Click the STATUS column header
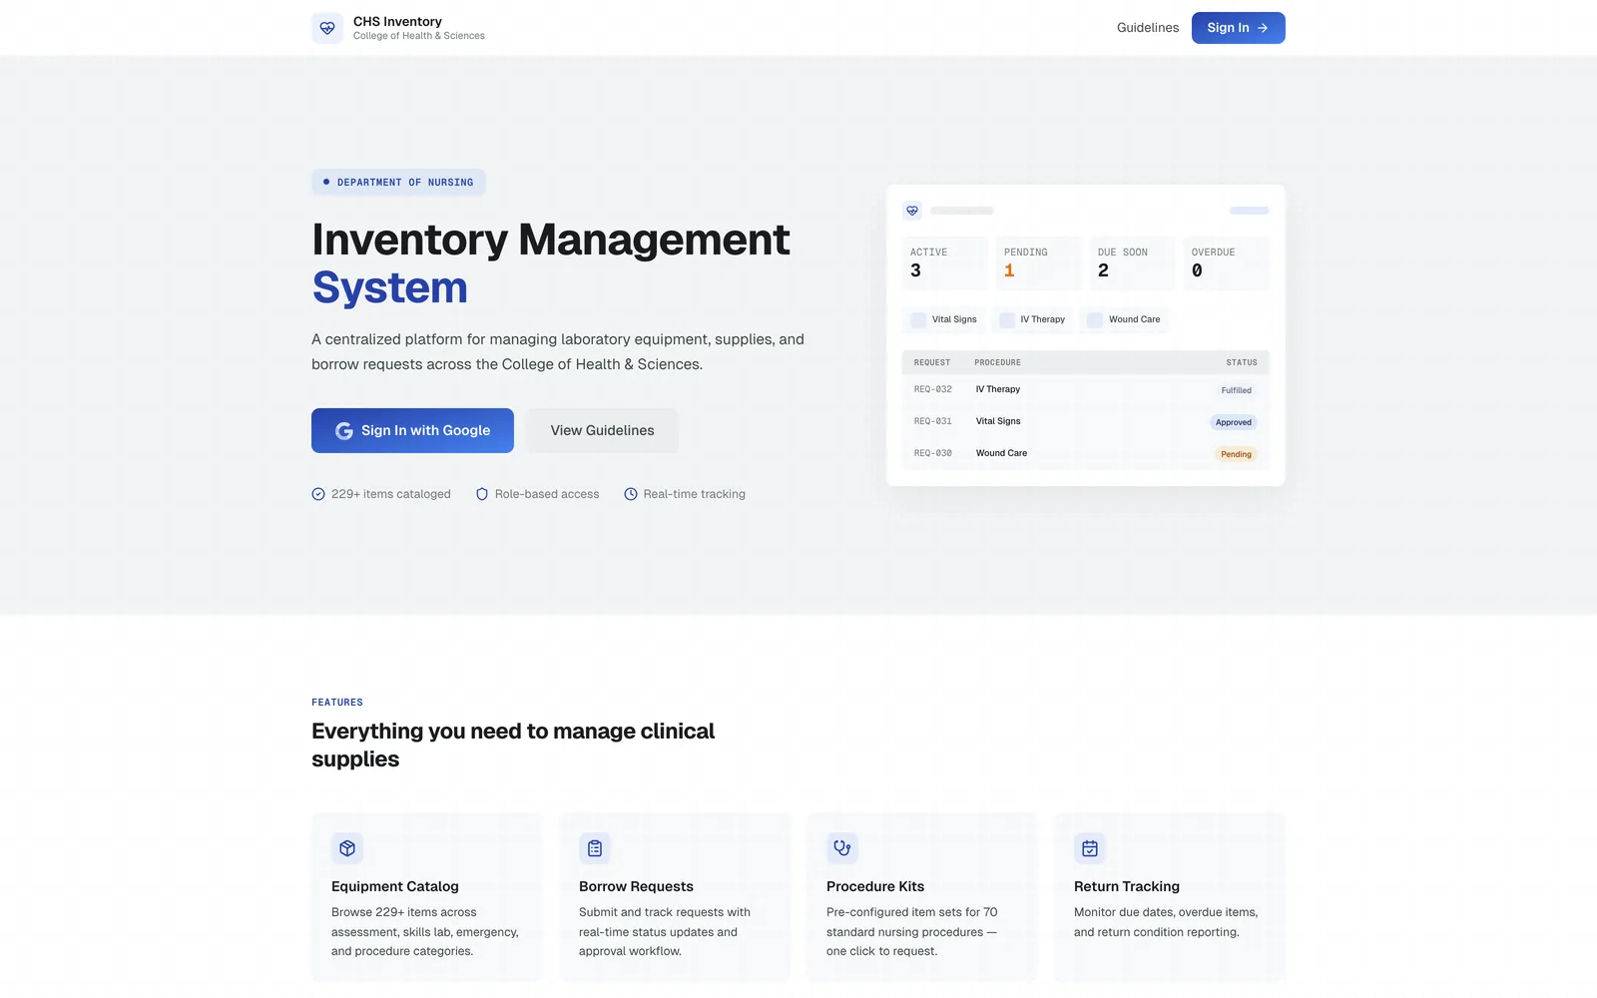1597x998 pixels. pos(1242,362)
